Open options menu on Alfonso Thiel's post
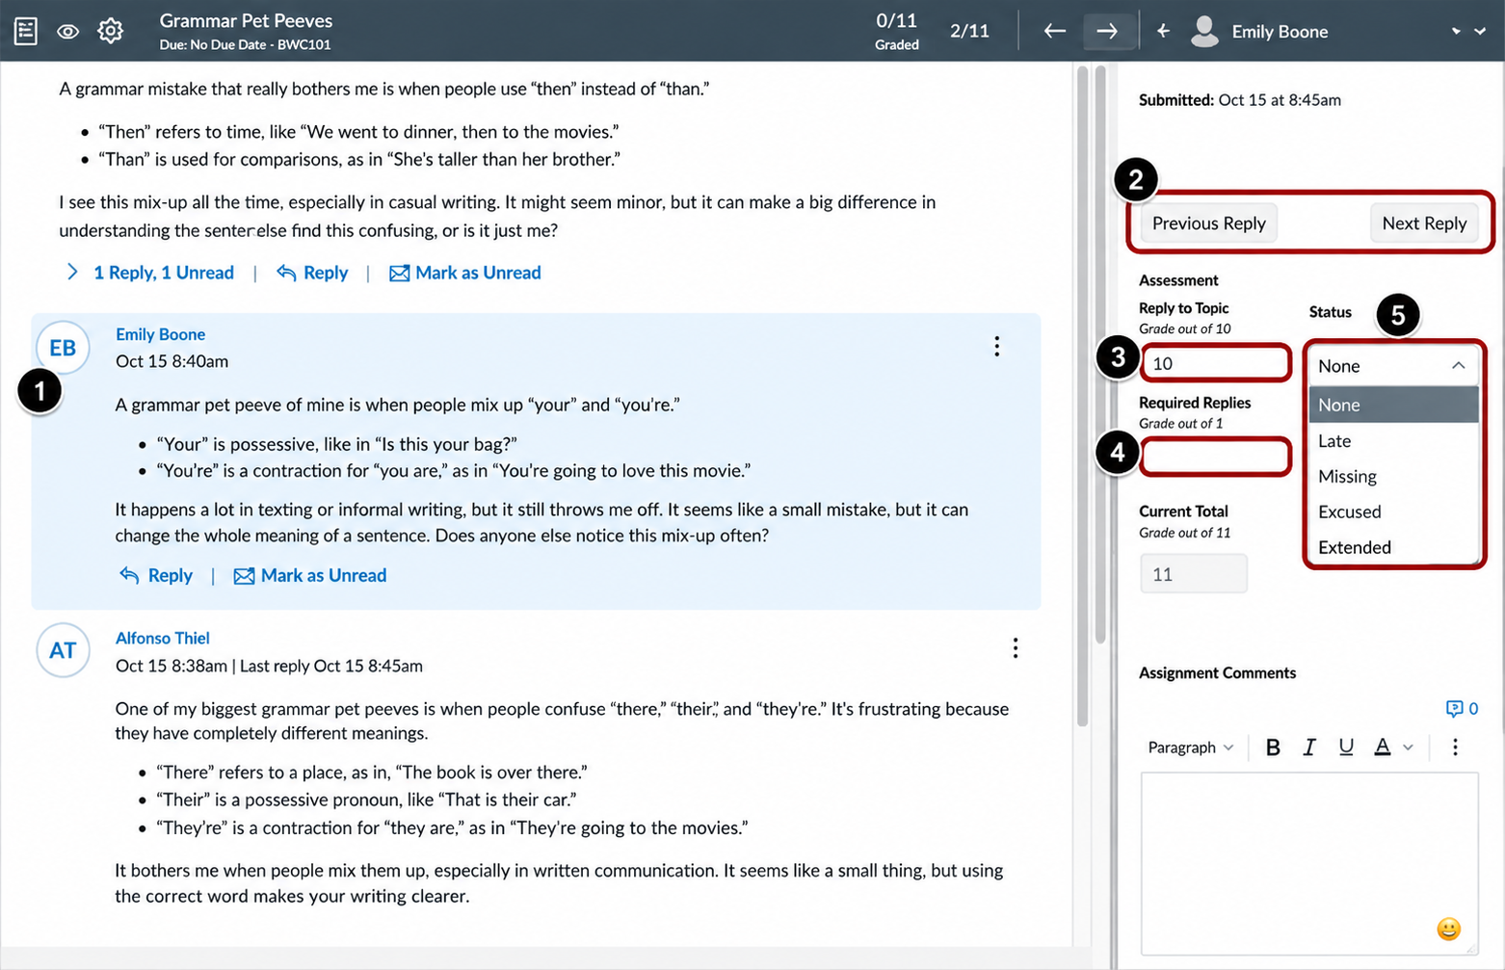Image resolution: width=1505 pixels, height=970 pixels. tap(1016, 648)
